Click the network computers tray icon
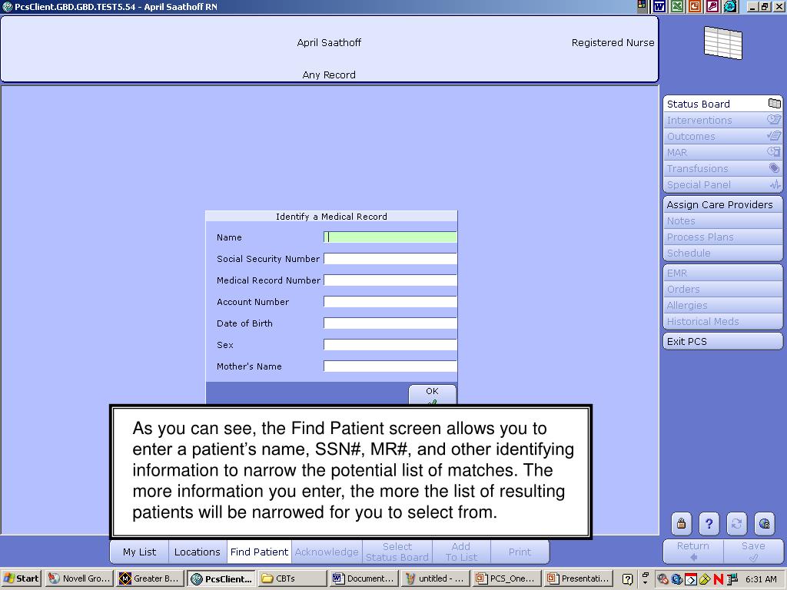The width and height of the screenshot is (787, 590). [x=732, y=579]
